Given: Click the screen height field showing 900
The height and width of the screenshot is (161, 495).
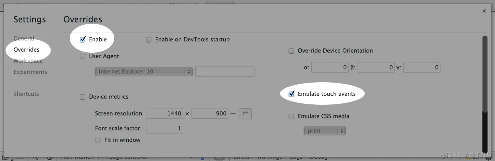Looking at the screenshot, I should coord(210,113).
